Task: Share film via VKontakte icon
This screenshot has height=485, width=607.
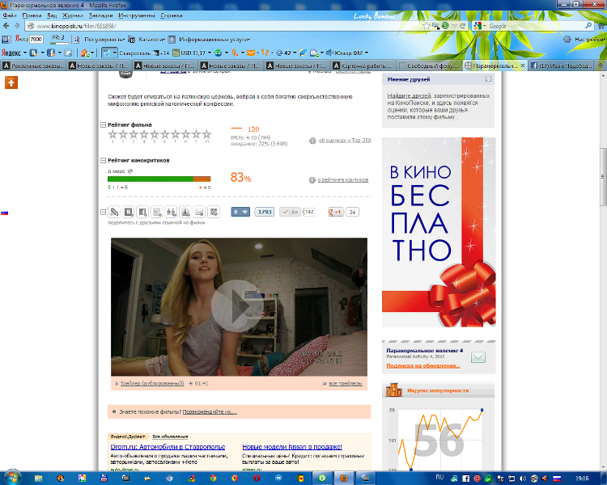Action: [129, 212]
